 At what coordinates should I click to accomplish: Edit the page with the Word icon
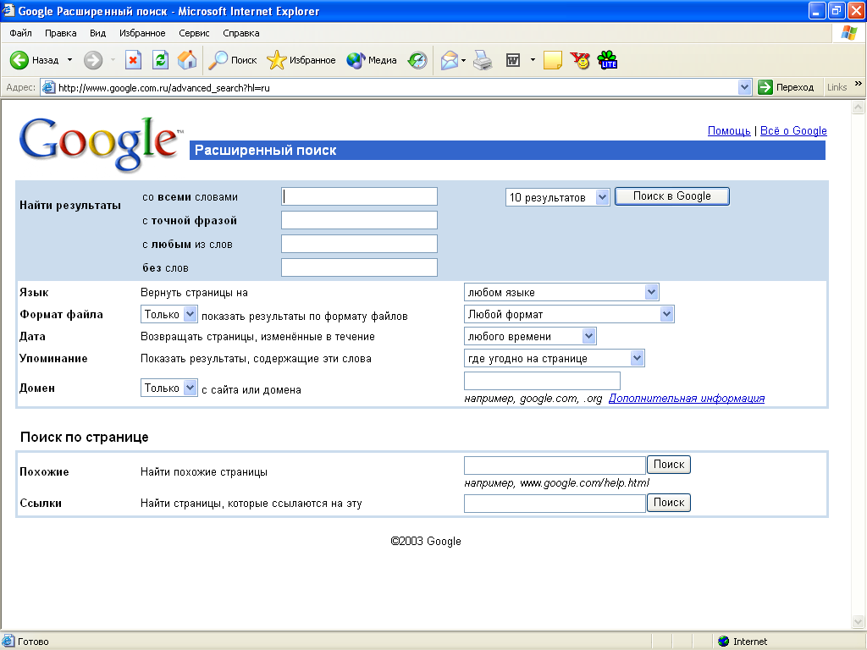pos(513,60)
